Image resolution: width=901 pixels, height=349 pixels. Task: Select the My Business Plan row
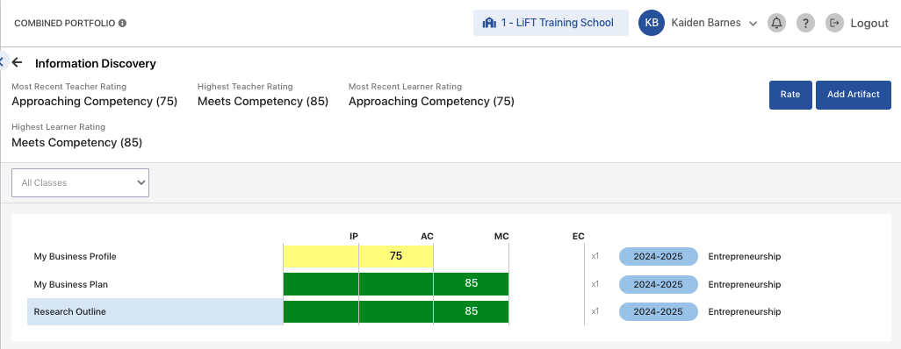click(155, 284)
